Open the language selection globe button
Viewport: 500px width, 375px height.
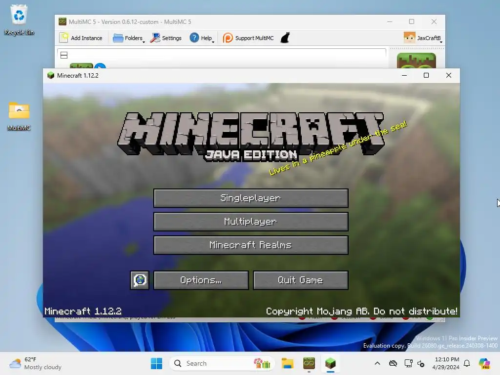pyautogui.click(x=140, y=280)
